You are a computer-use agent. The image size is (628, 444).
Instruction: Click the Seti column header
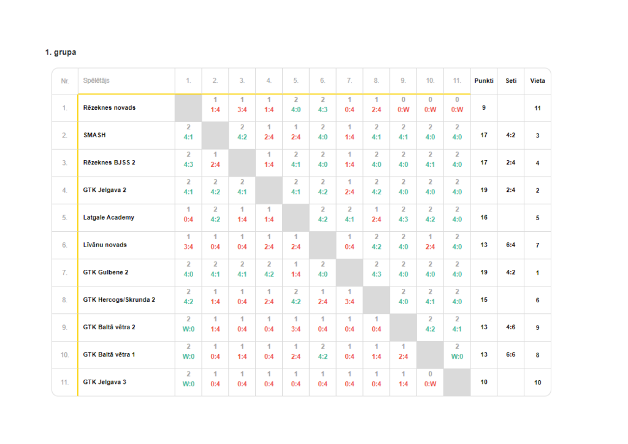click(511, 81)
